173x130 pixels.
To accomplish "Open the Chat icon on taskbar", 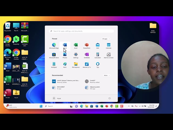I will point(76,106).
